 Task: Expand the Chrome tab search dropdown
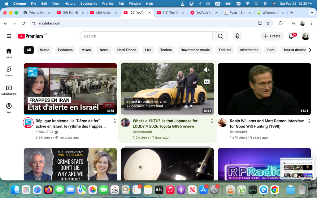pos(311,13)
